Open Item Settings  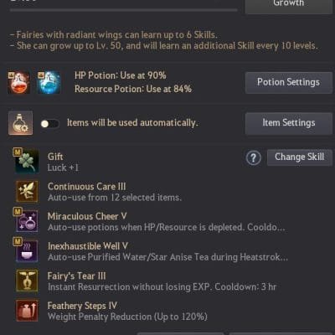(289, 123)
